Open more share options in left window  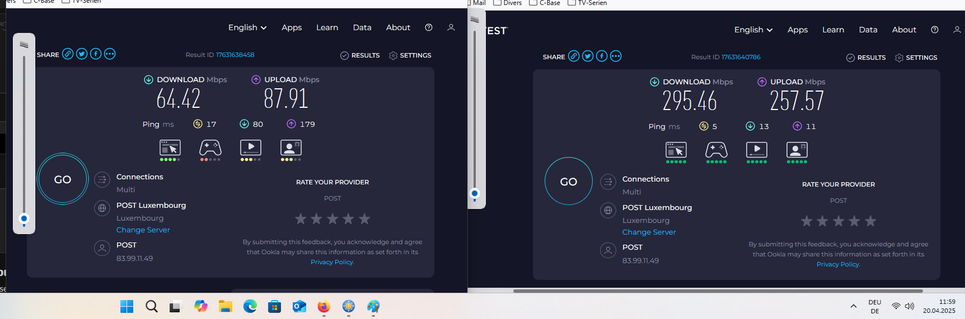click(x=110, y=54)
